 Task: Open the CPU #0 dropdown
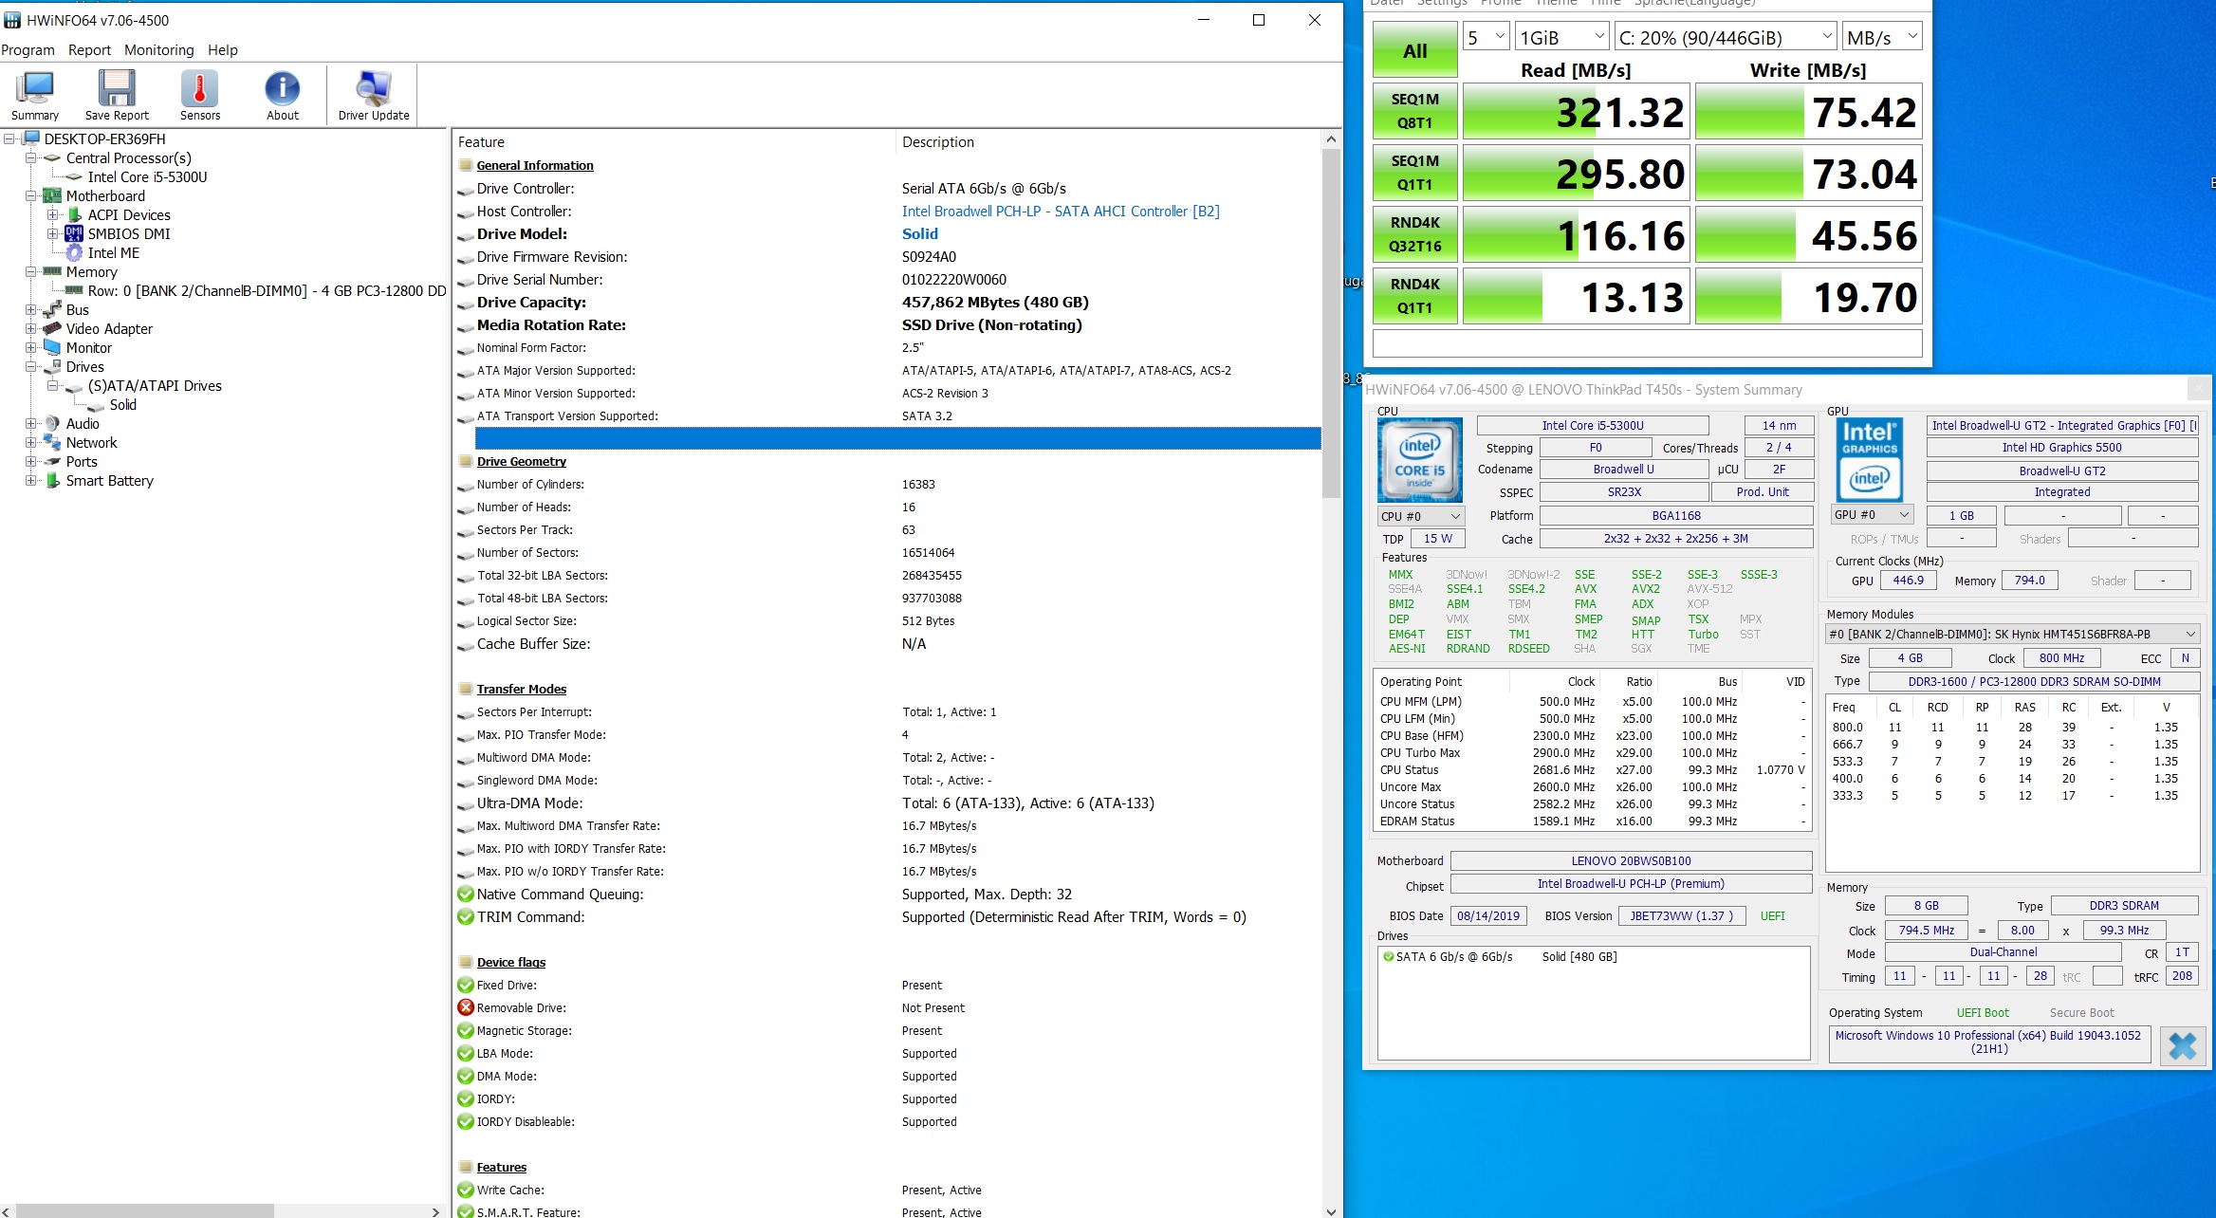(x=1420, y=516)
